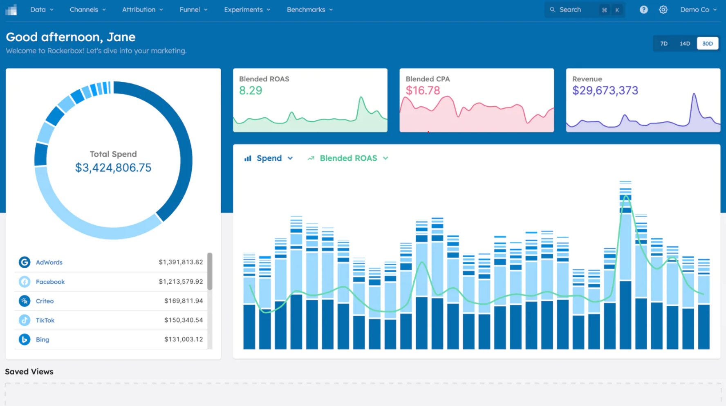Click the Attribution menu chevron
This screenshot has height=406, width=726.
[161, 10]
